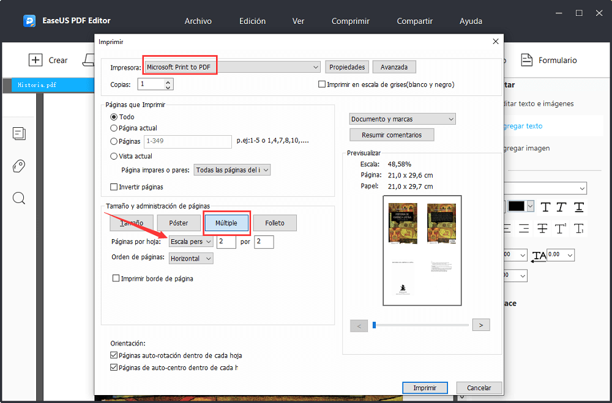Open the Archivo menu
Viewport: 612px width, 403px height.
click(x=198, y=21)
